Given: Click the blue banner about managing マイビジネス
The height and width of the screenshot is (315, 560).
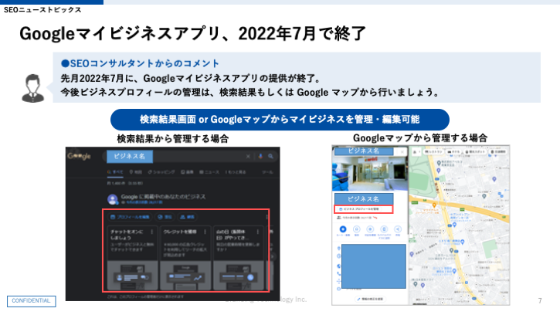Looking at the screenshot, I should coord(280,120).
